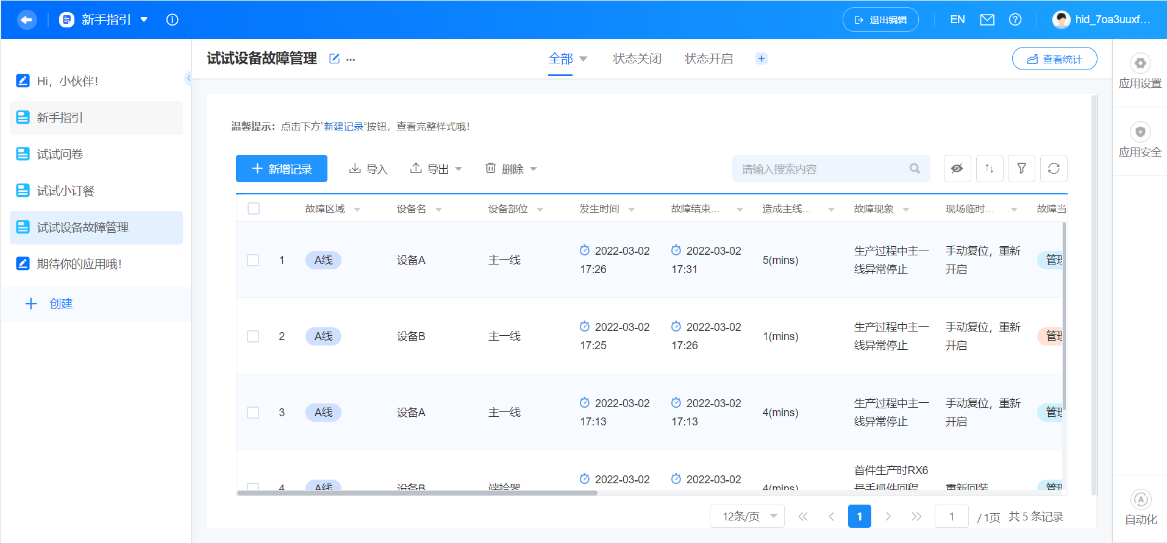Open the info icon beside 新手指引
The height and width of the screenshot is (543, 1167).
(x=173, y=20)
